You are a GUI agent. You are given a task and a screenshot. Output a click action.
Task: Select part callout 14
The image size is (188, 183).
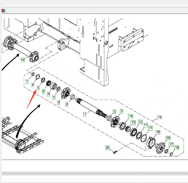tap(131, 116)
